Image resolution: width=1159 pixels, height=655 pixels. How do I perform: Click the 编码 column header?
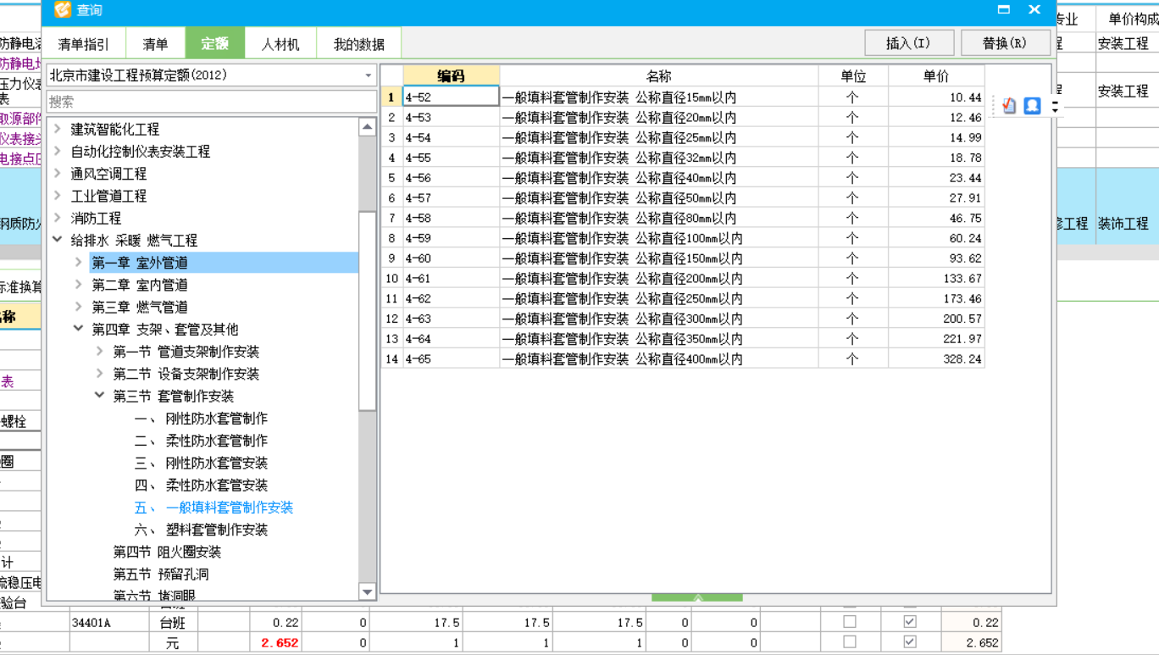tap(451, 76)
